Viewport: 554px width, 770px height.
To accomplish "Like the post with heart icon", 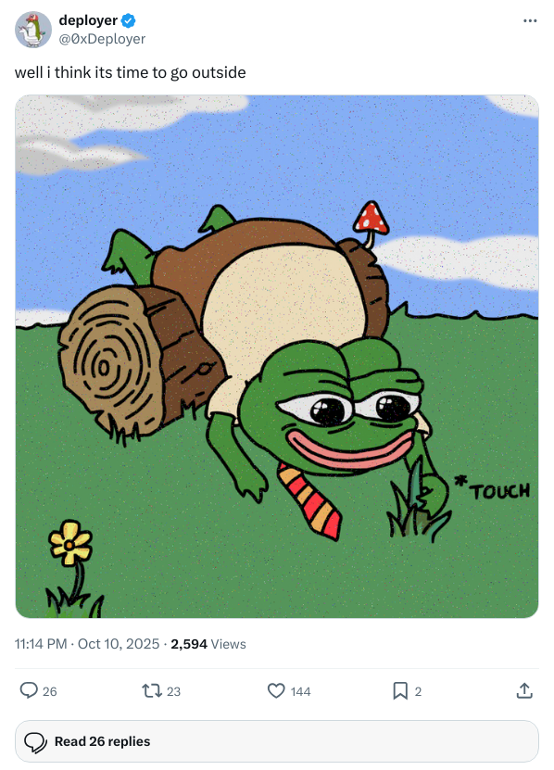I will [276, 691].
